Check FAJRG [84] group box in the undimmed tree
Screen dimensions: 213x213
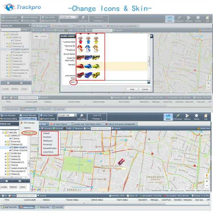point(10,153)
